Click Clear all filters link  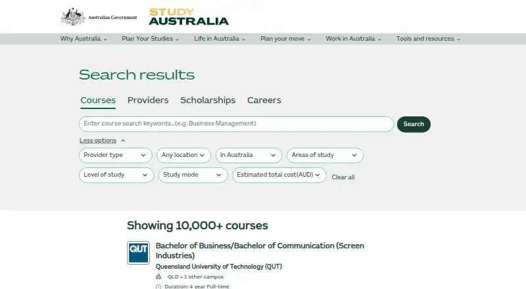pos(343,177)
